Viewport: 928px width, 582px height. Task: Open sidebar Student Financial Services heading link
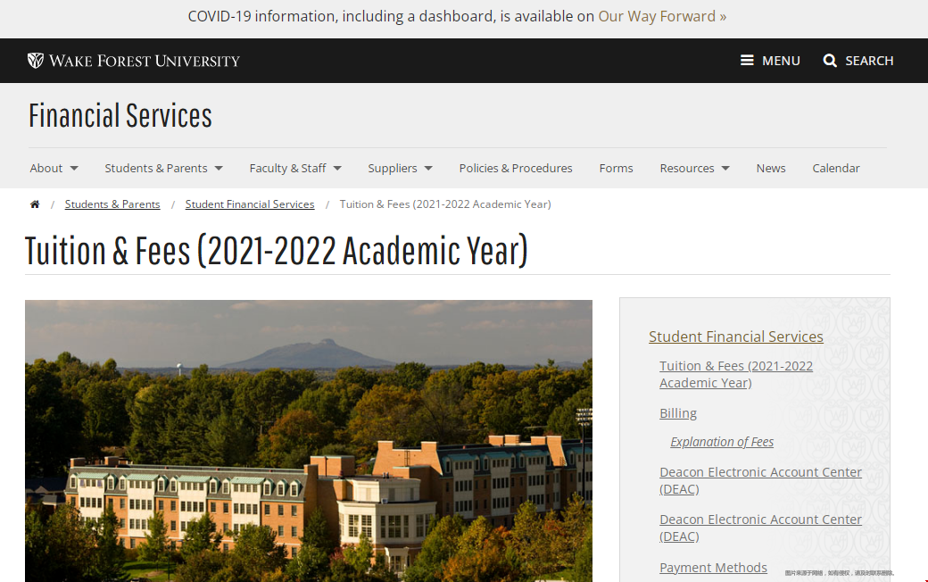coord(735,337)
